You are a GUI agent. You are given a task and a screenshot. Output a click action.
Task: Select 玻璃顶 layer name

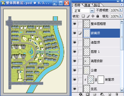pos(95,33)
